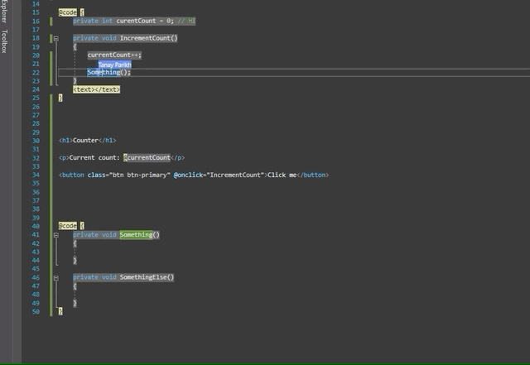Click the closing brace on line 25

60,98
